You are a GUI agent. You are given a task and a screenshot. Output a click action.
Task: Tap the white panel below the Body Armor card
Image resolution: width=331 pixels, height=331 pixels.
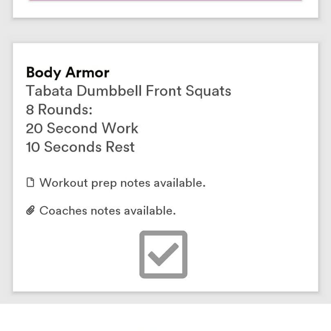pos(165,318)
